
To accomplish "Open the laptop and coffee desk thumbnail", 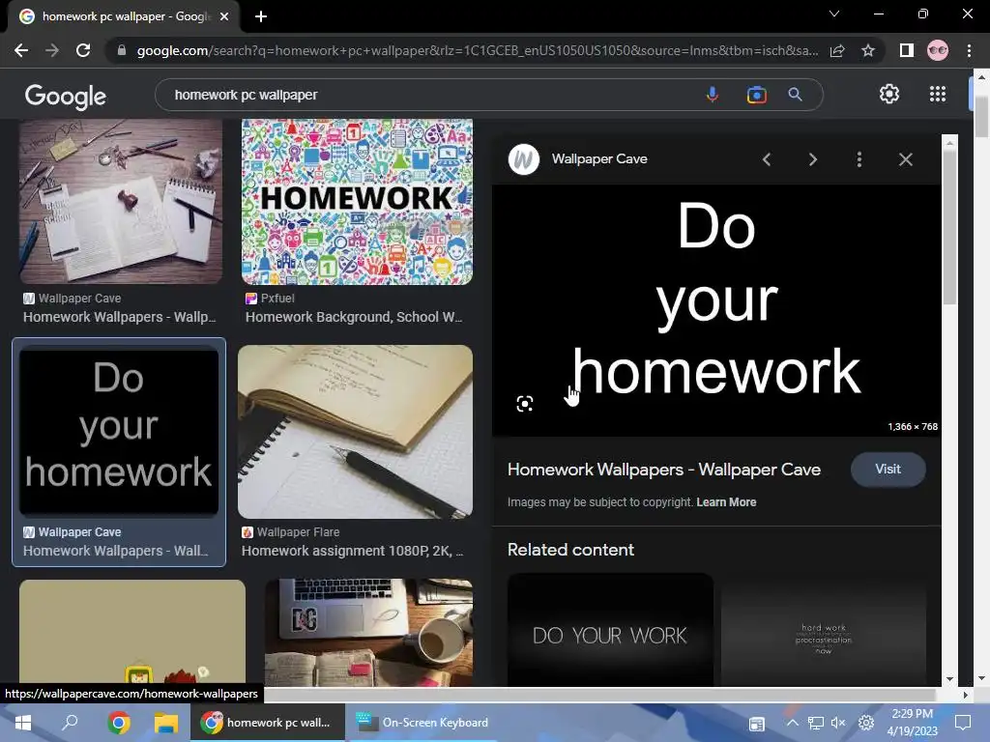I will coord(368,632).
